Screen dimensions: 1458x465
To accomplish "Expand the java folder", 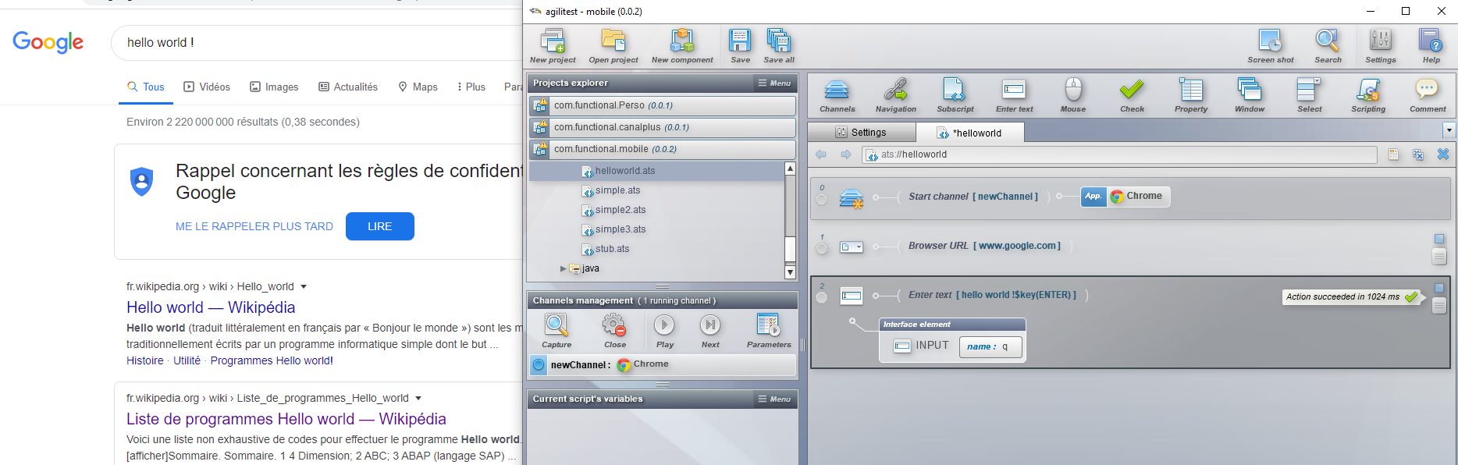I will [x=564, y=268].
